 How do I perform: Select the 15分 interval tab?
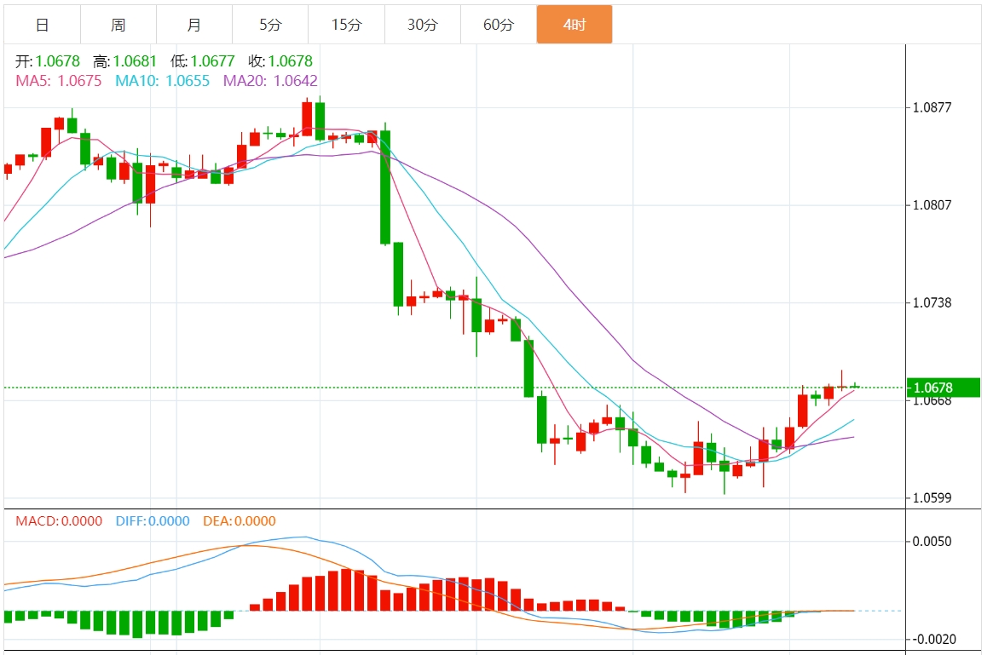tap(346, 25)
